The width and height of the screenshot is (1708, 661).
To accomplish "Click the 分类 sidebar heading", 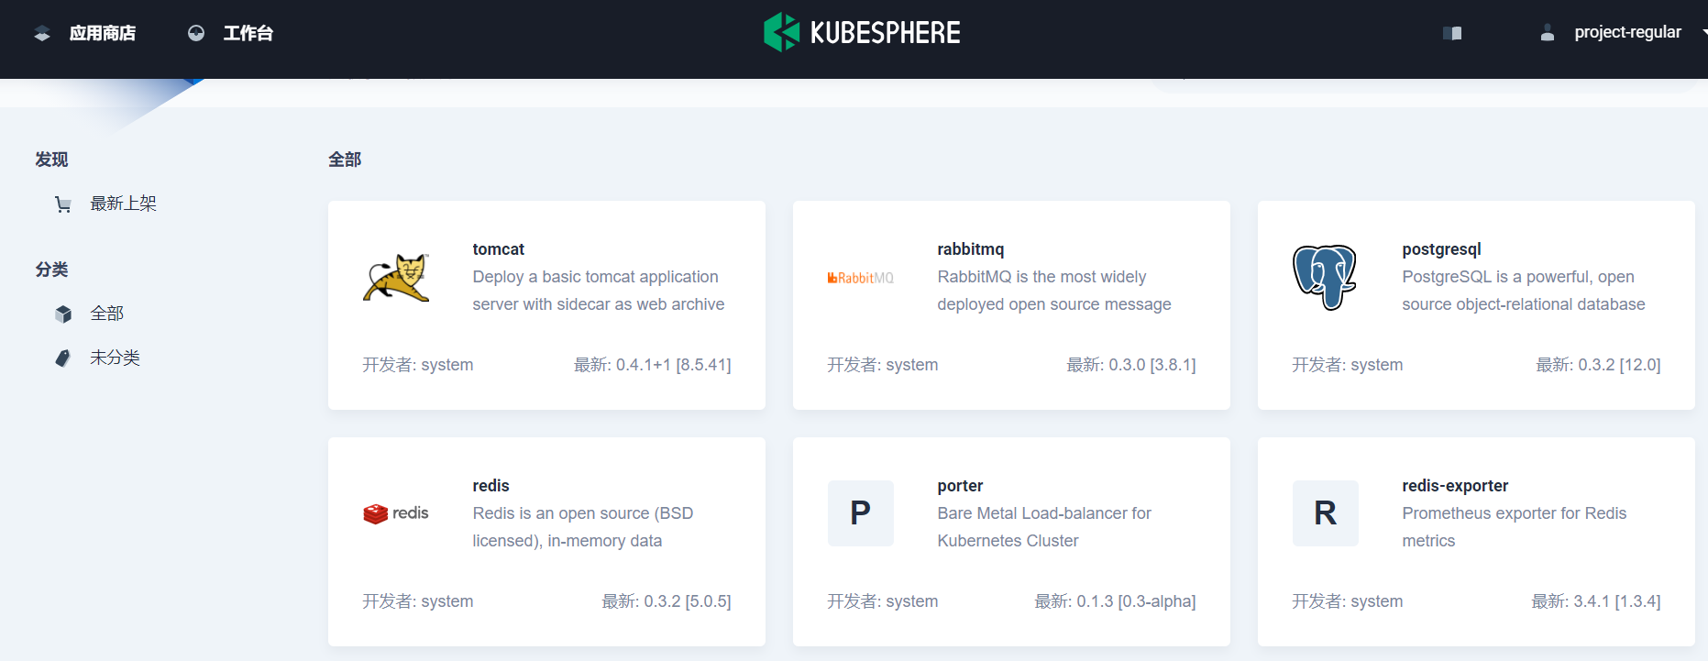I will tap(51, 270).
